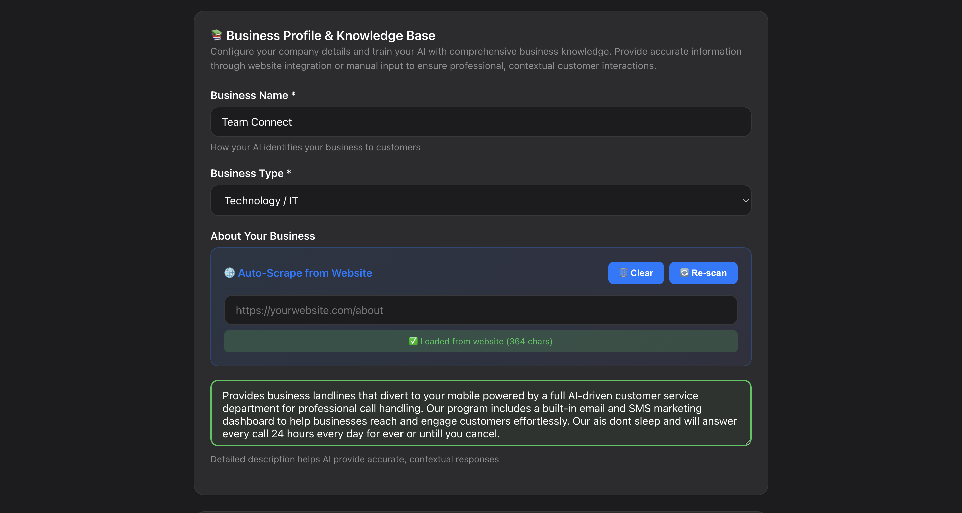Click 'How your AI identifies your business' hint
The height and width of the screenshot is (513, 962).
click(x=315, y=147)
